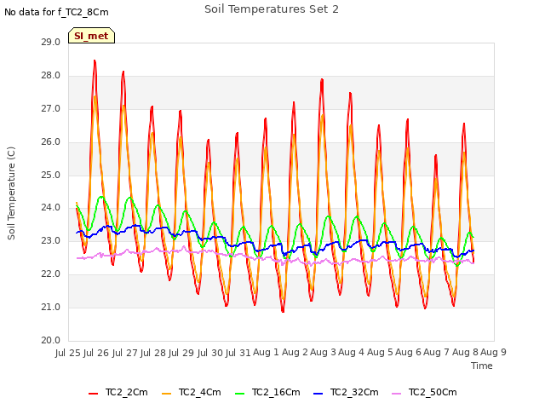Click the Jul 30 x-axis date label
Screen dimensions: 545x409
210,353
